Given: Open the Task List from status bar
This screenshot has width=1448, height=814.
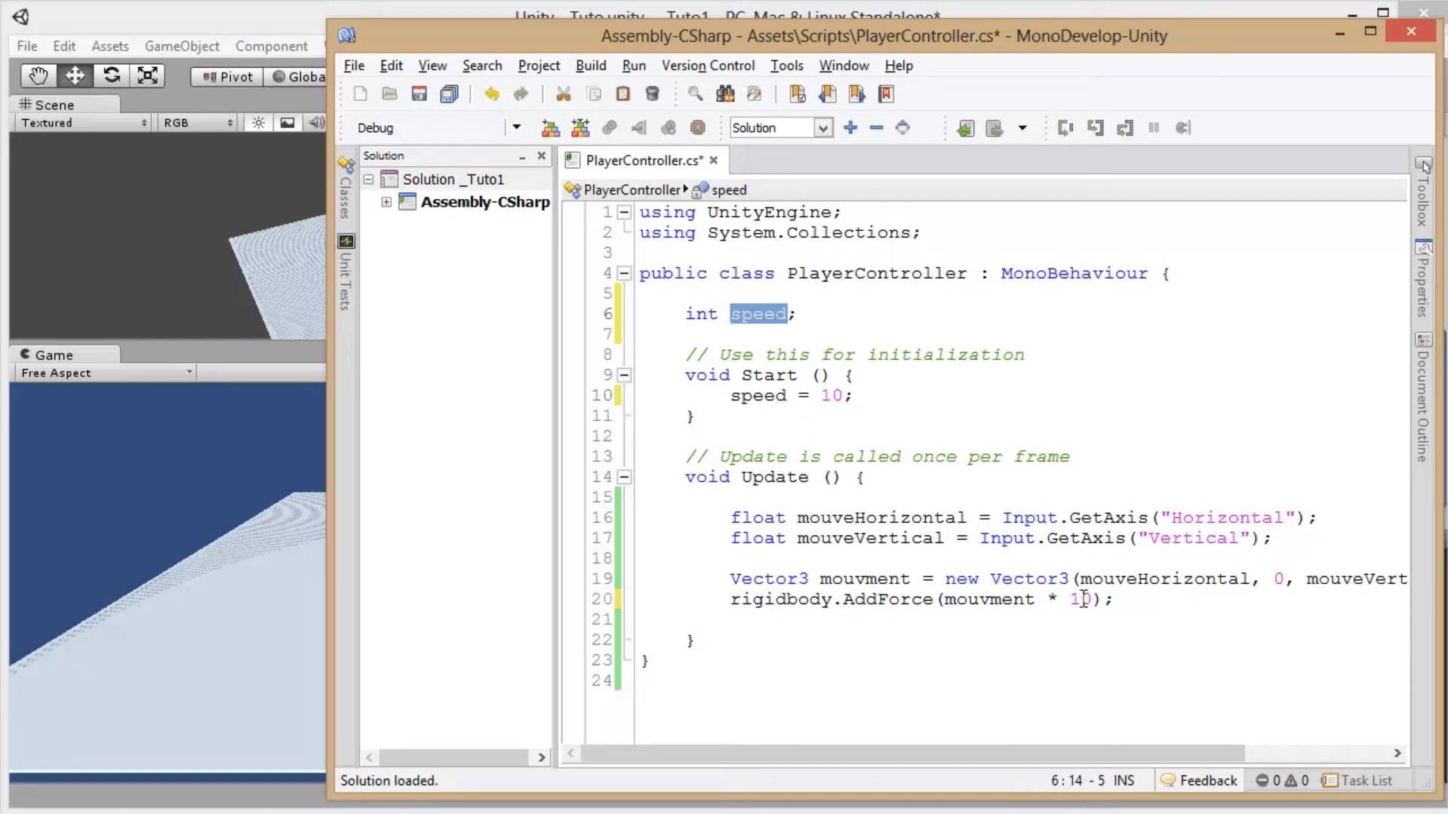Looking at the screenshot, I should pos(1364,780).
